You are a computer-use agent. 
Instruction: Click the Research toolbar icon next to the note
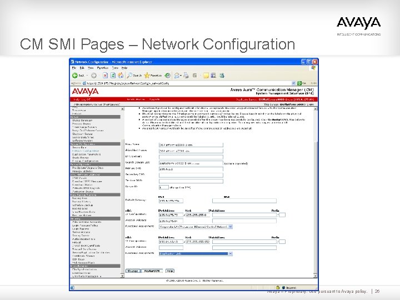coord(213,76)
